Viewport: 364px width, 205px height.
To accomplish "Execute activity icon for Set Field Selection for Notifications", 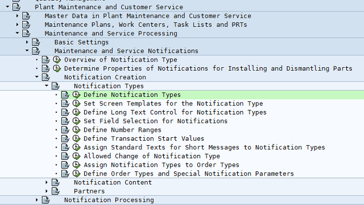I will 76,121.
